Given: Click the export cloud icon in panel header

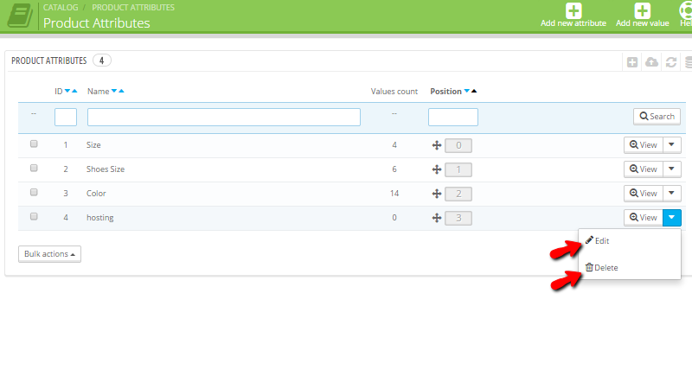Looking at the screenshot, I should 651,62.
